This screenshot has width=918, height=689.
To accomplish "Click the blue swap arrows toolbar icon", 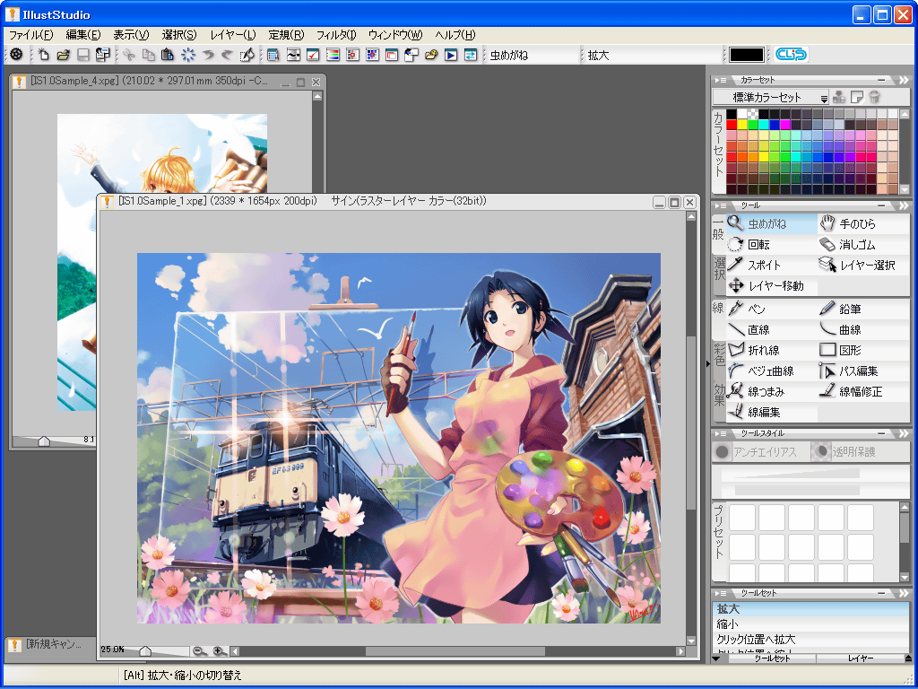I will coord(471,55).
